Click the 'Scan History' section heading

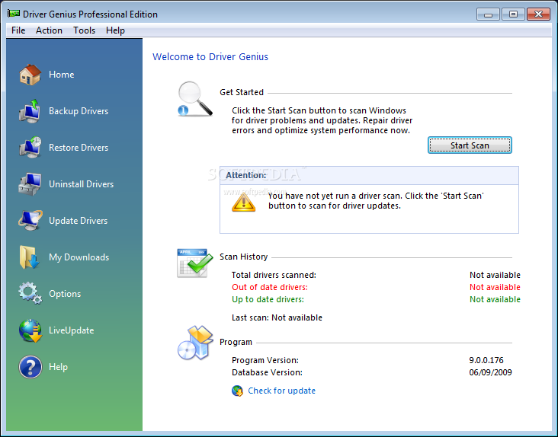[243, 257]
